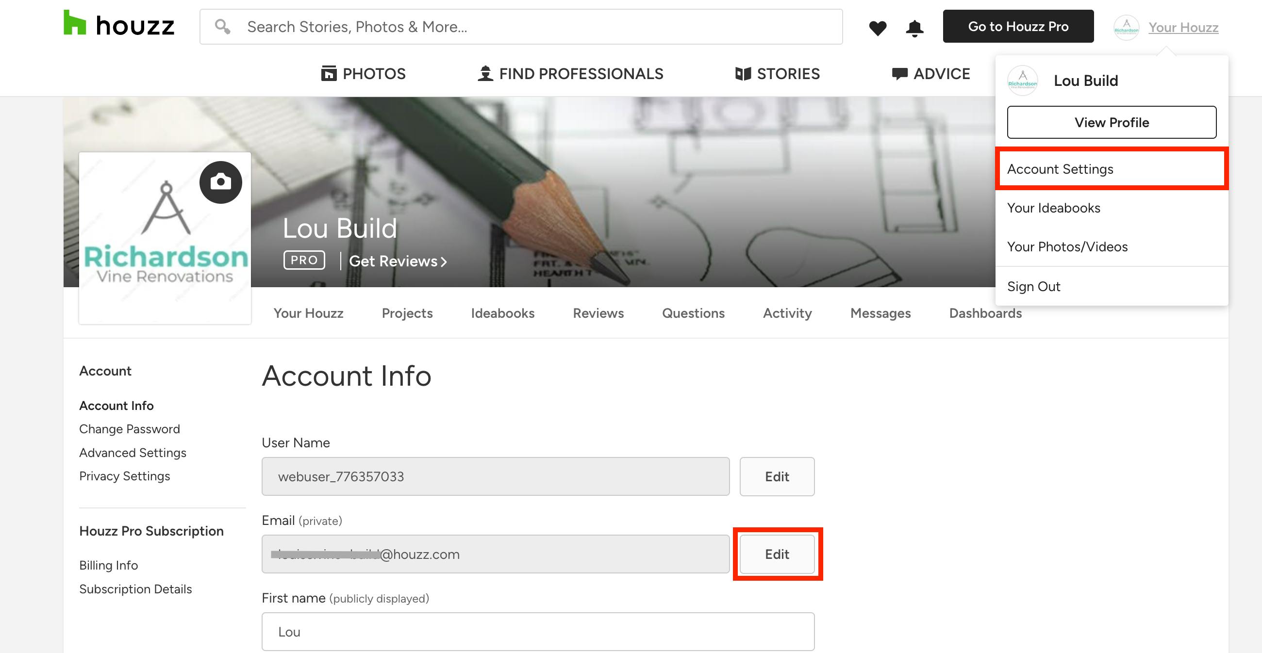Click the Email address field
The height and width of the screenshot is (653, 1262).
[x=496, y=554]
